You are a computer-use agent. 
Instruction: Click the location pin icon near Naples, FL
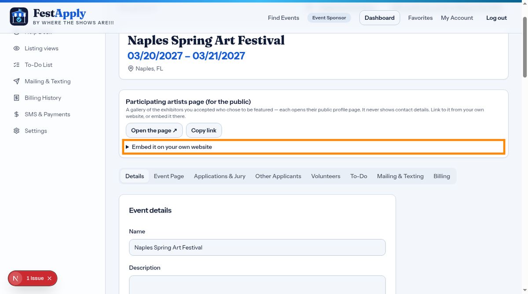[x=131, y=69]
